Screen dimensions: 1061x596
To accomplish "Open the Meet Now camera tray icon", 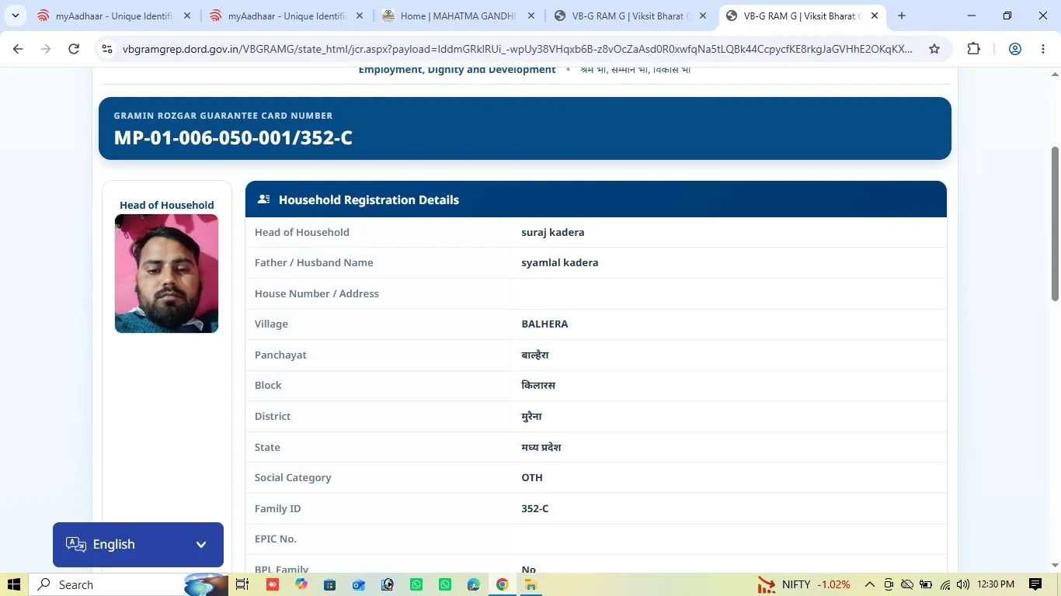I will pos(889,584).
